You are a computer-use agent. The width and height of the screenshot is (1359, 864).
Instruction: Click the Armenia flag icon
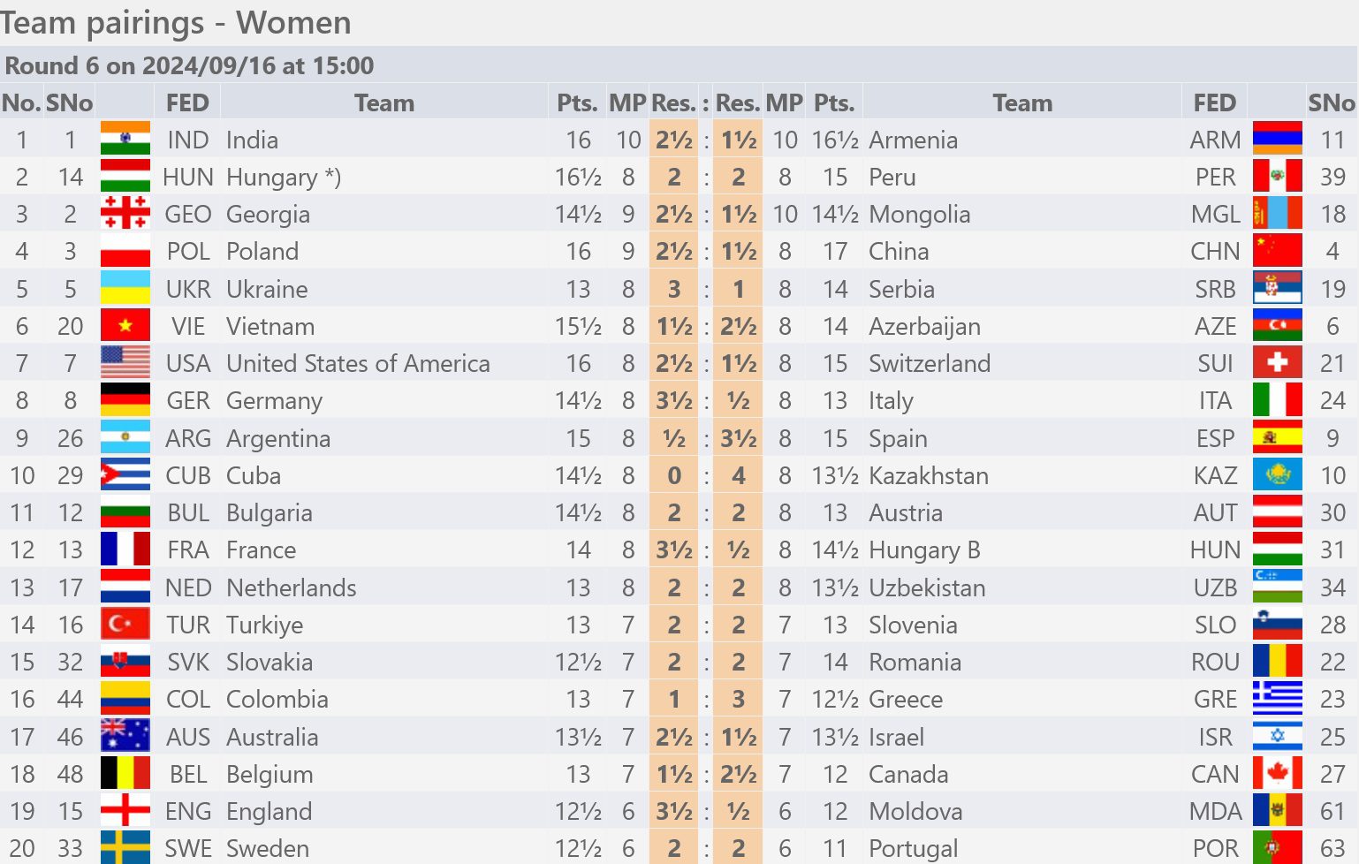pyautogui.click(x=1277, y=139)
